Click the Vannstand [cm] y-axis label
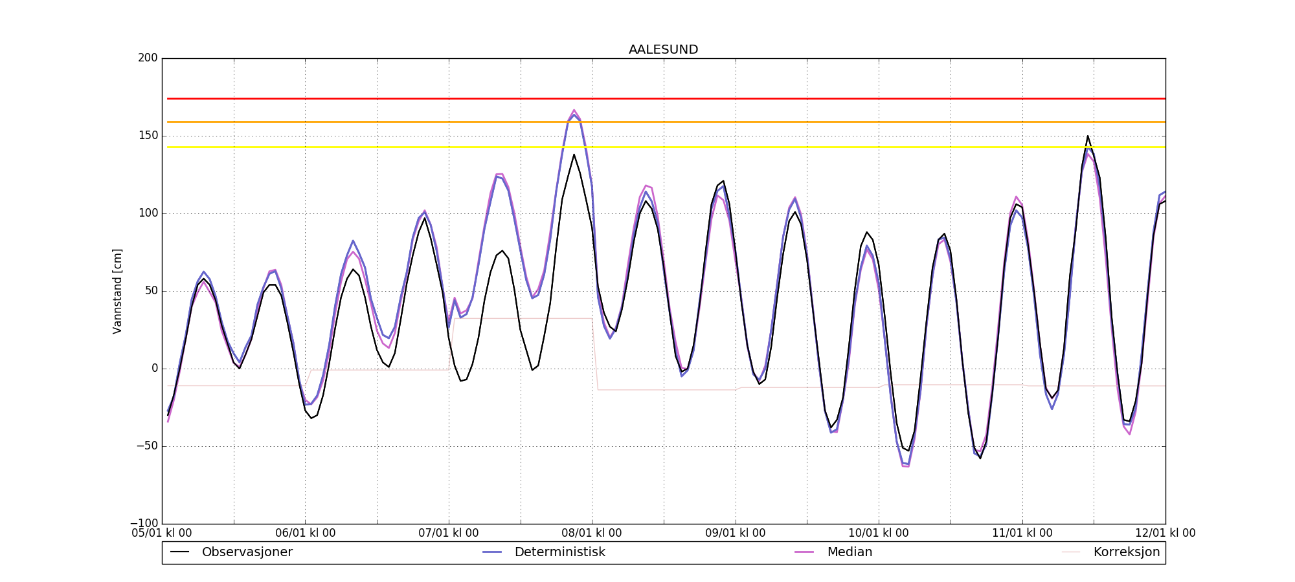1295x582 pixels. pos(117,291)
